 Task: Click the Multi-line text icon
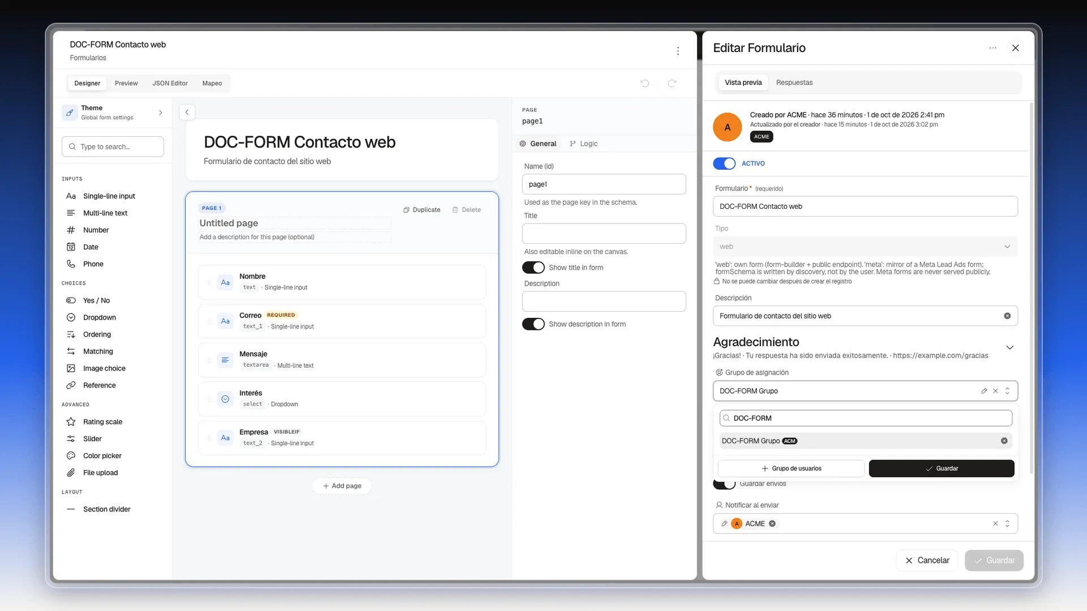click(x=71, y=213)
